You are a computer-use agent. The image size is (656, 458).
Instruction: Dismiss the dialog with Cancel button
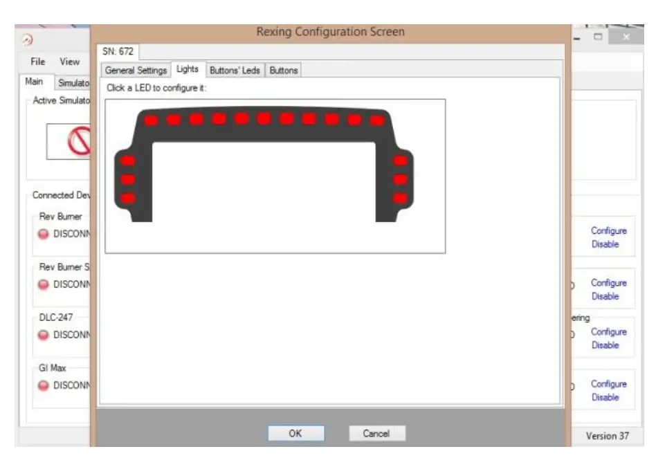coord(376,433)
